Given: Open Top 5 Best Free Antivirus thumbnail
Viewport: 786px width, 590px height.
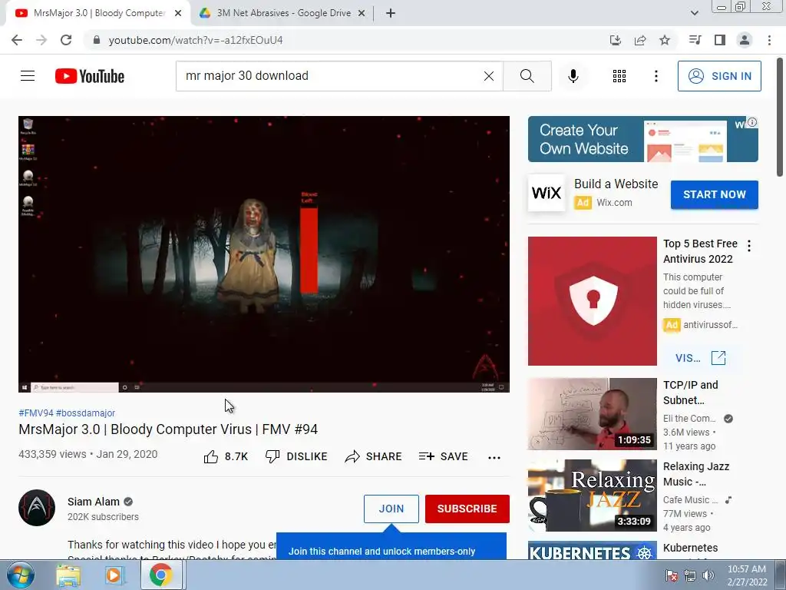Looking at the screenshot, I should [x=592, y=301].
